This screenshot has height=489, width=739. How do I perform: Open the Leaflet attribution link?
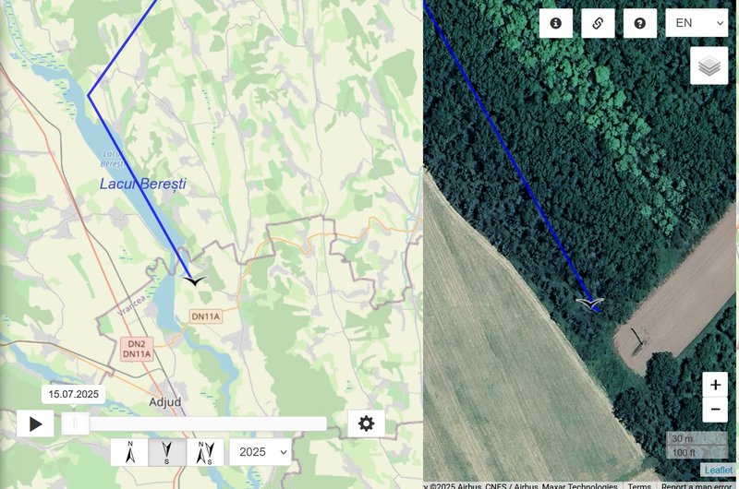click(719, 470)
